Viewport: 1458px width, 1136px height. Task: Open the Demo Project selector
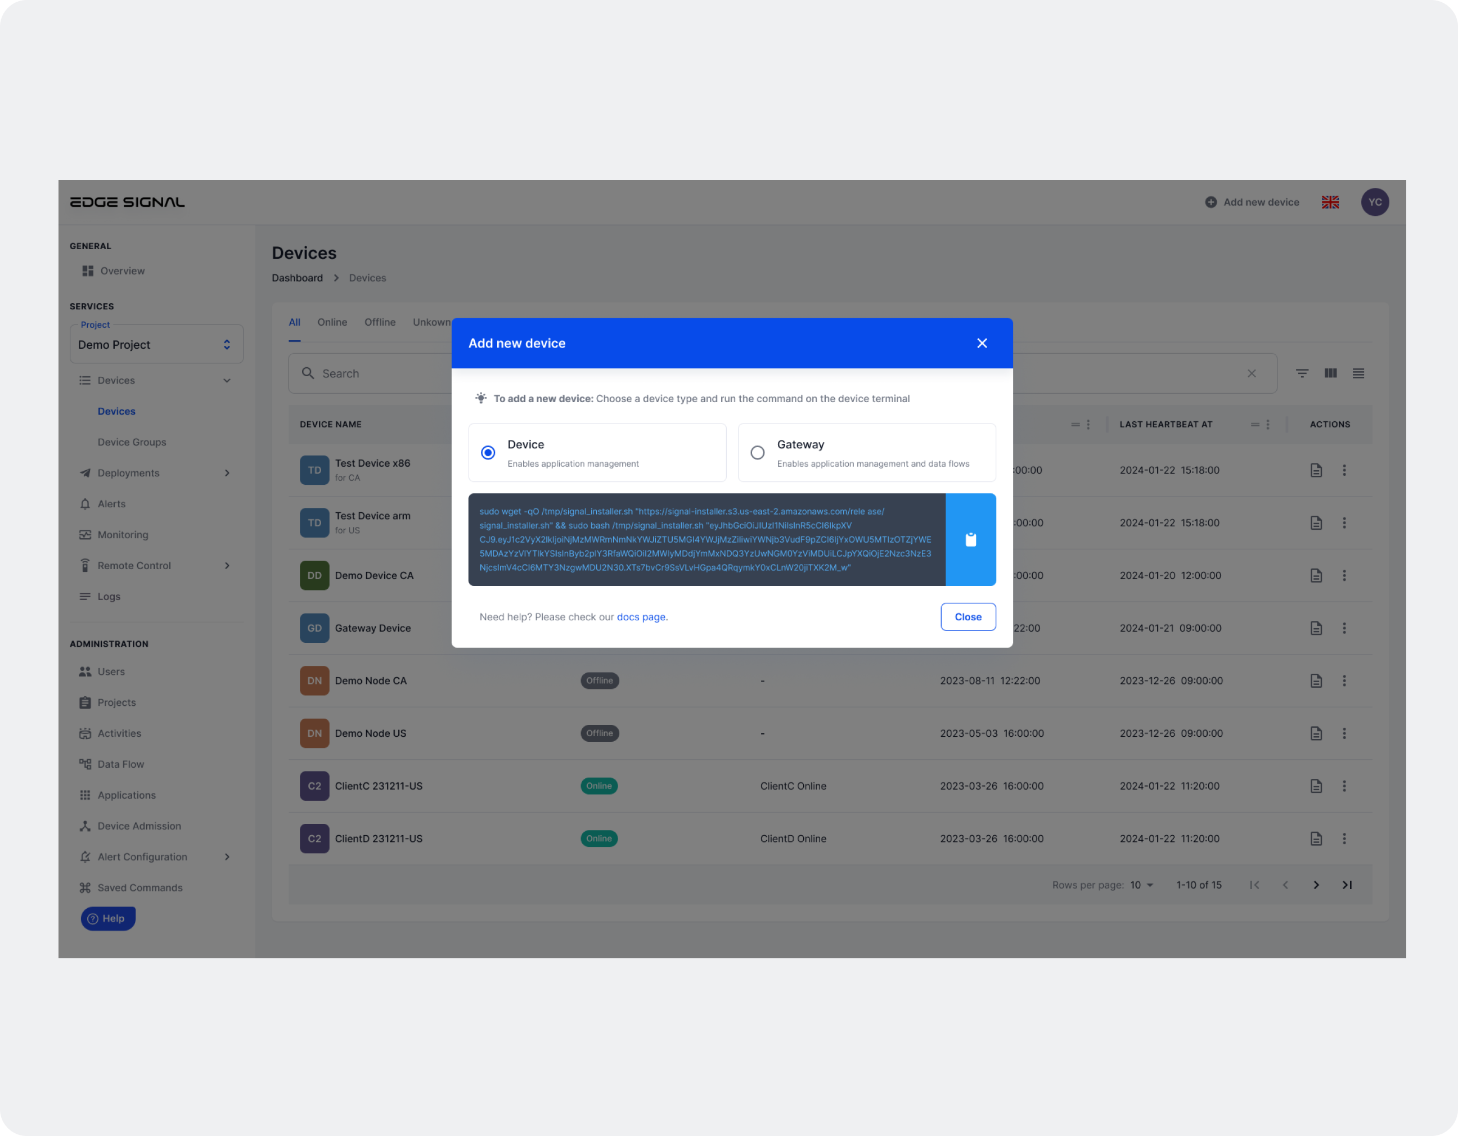click(x=156, y=344)
